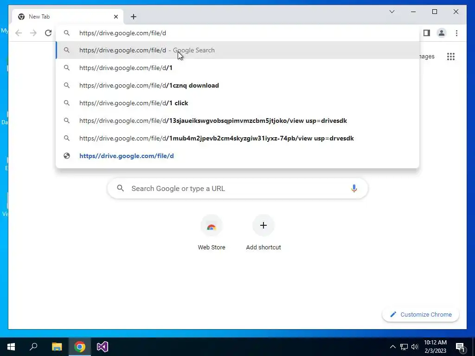The image size is (475, 356).
Task: Launch File Explorer from taskbar
Action: tap(57, 347)
